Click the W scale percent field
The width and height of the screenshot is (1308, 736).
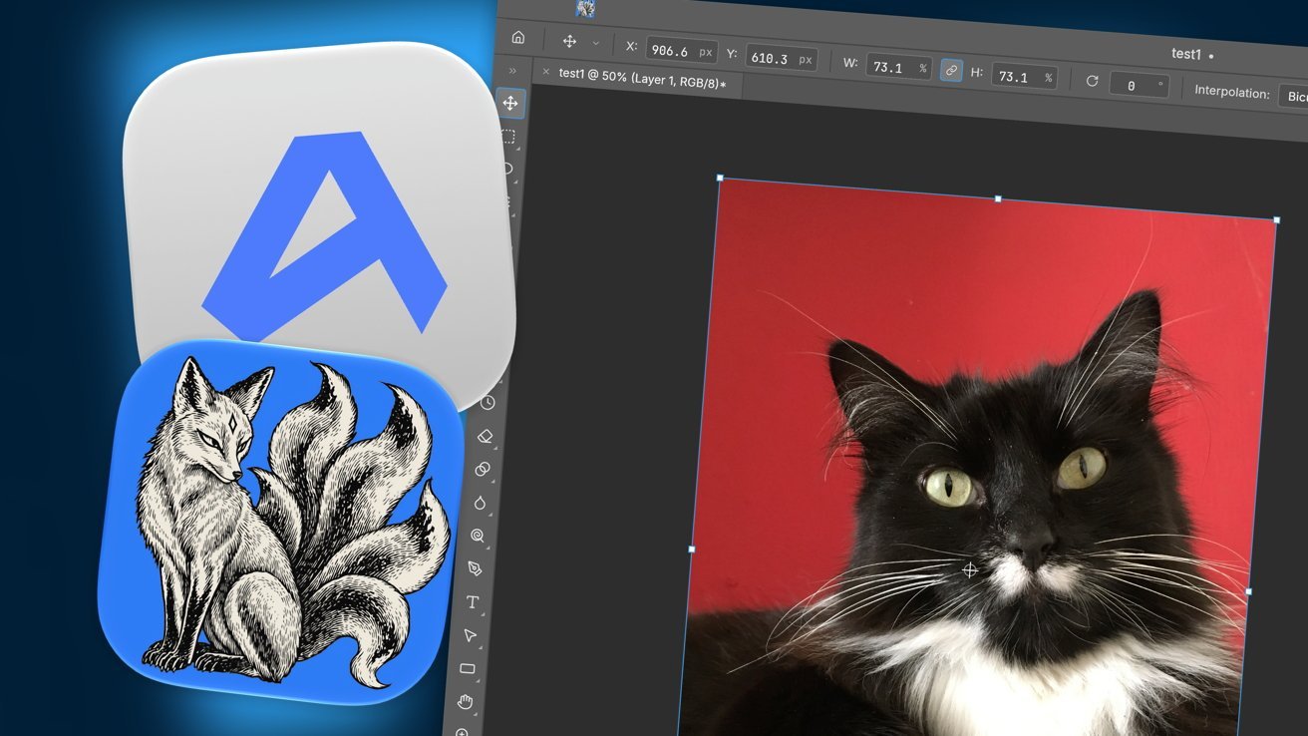pos(900,68)
